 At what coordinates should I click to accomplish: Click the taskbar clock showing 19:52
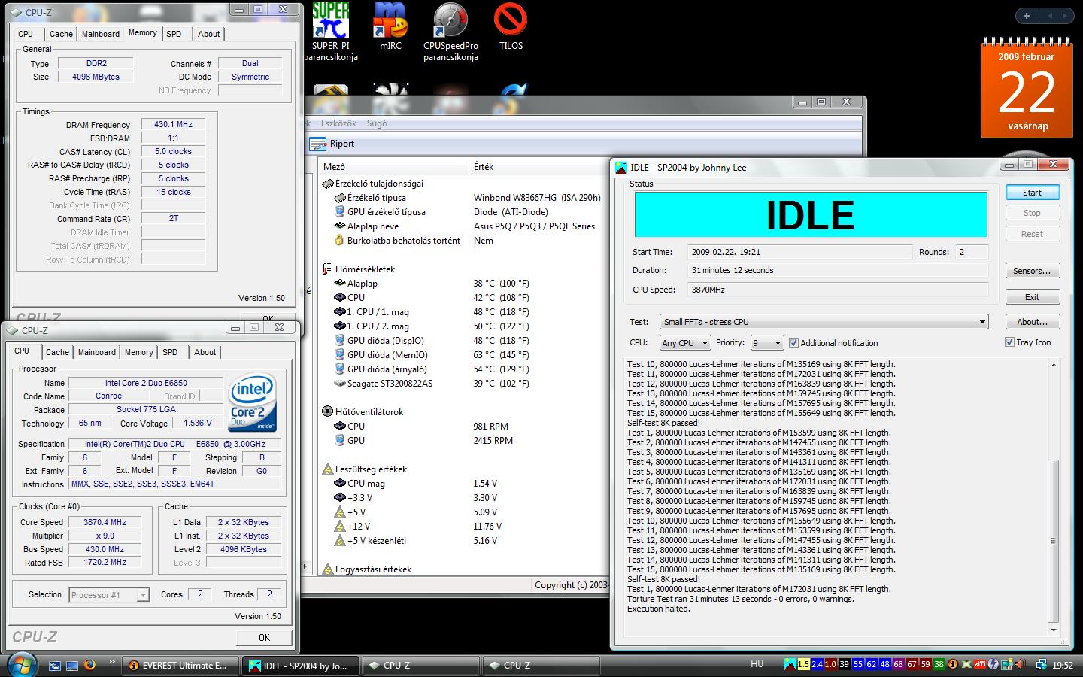[1062, 665]
